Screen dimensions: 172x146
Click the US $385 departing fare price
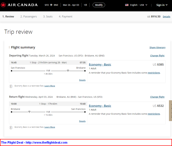pyautogui.click(x=158, y=65)
